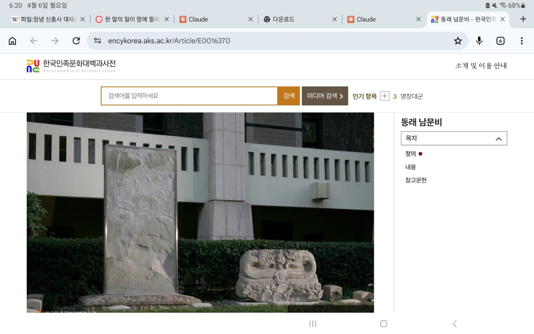The height and width of the screenshot is (334, 534).
Task: Click the site info icon in address bar
Action: point(97,41)
